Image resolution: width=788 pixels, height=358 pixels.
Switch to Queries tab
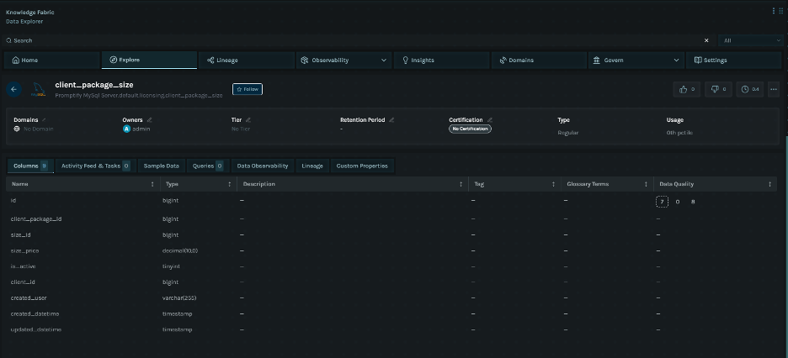pyautogui.click(x=208, y=166)
